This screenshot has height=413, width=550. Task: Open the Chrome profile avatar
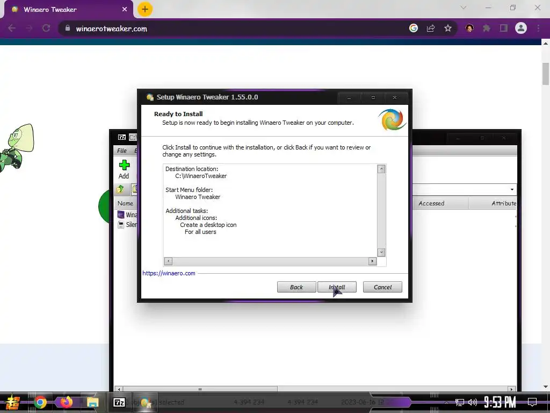(521, 28)
